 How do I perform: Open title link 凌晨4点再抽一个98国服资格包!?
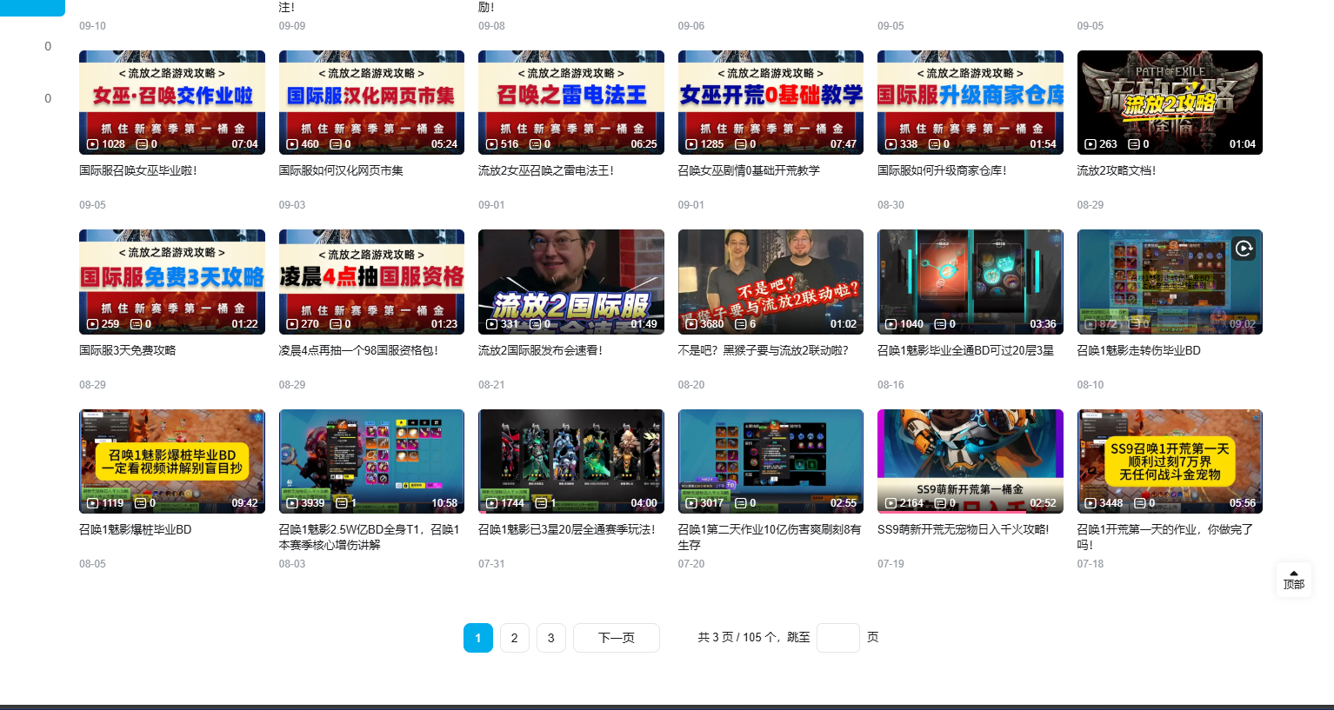coord(358,350)
